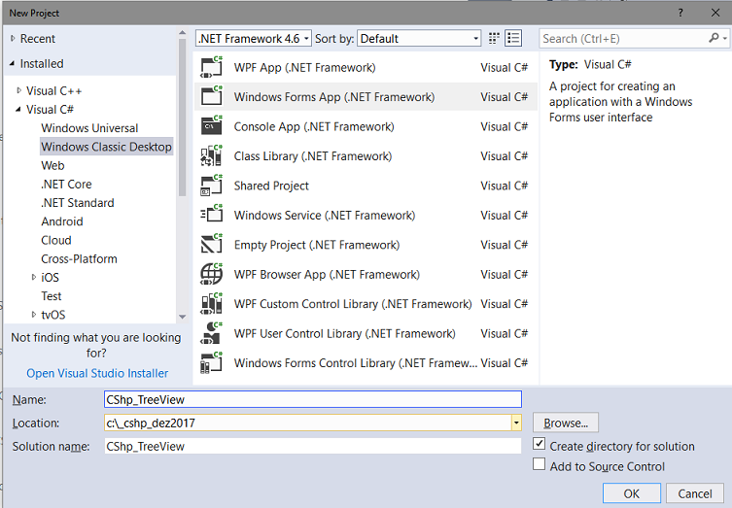Click the Windows Service template icon
The image size is (732, 508).
212,215
